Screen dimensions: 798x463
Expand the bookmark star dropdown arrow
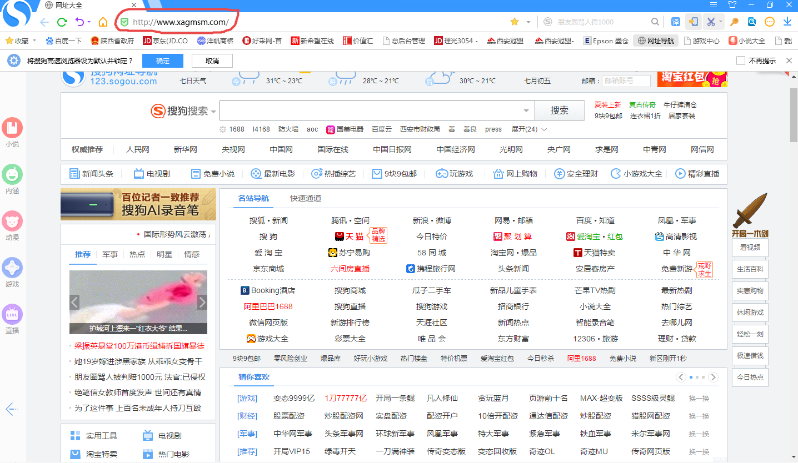528,22
